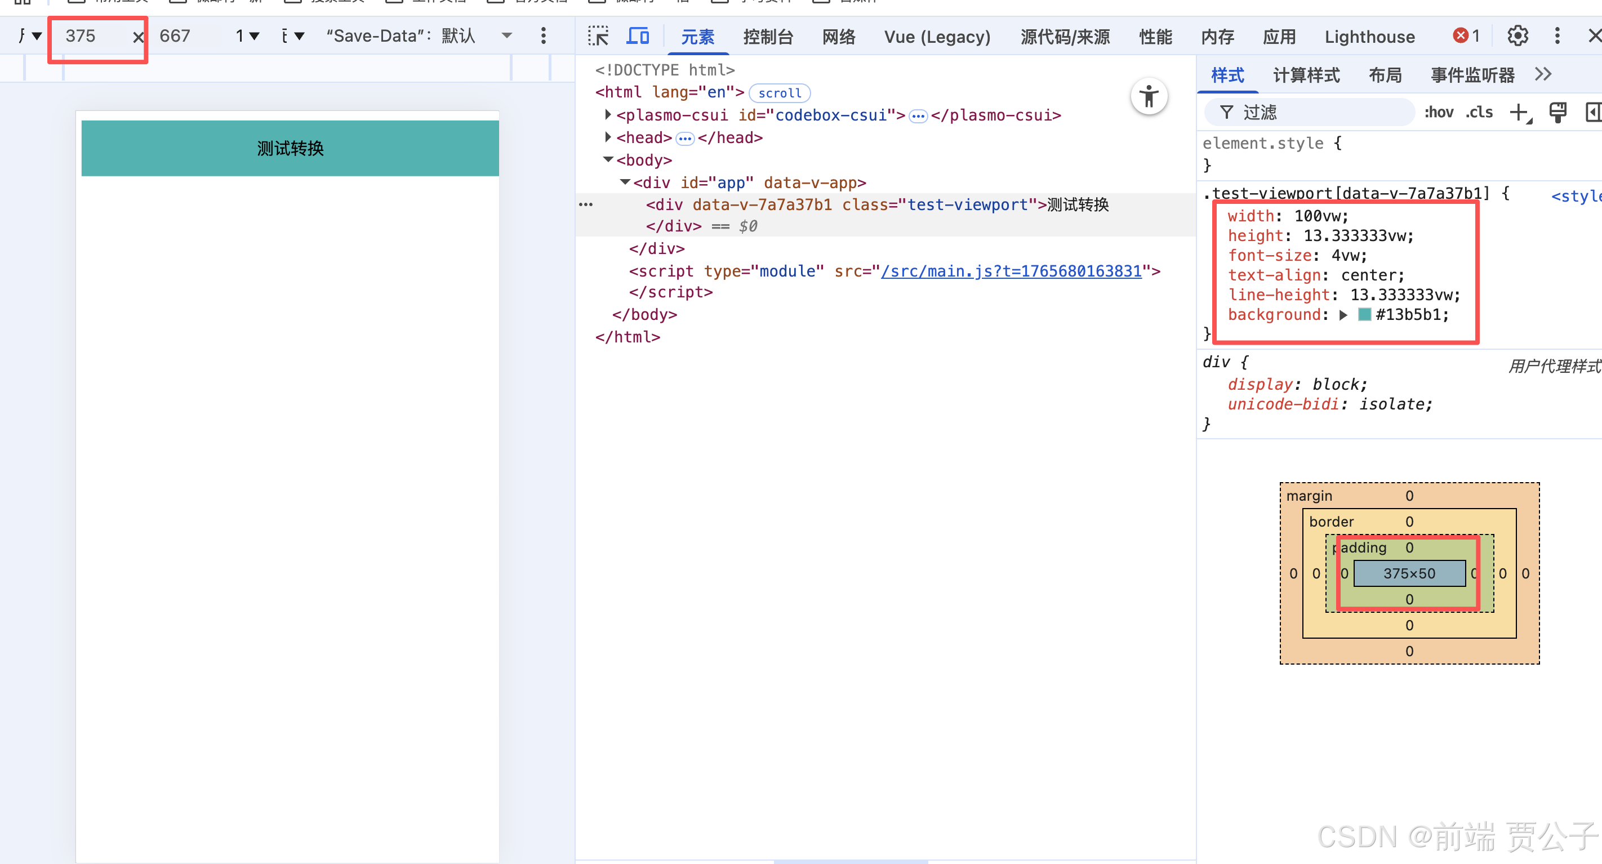Image resolution: width=1602 pixels, height=864 pixels.
Task: Click the accessibility figure floating button
Action: 1149,97
